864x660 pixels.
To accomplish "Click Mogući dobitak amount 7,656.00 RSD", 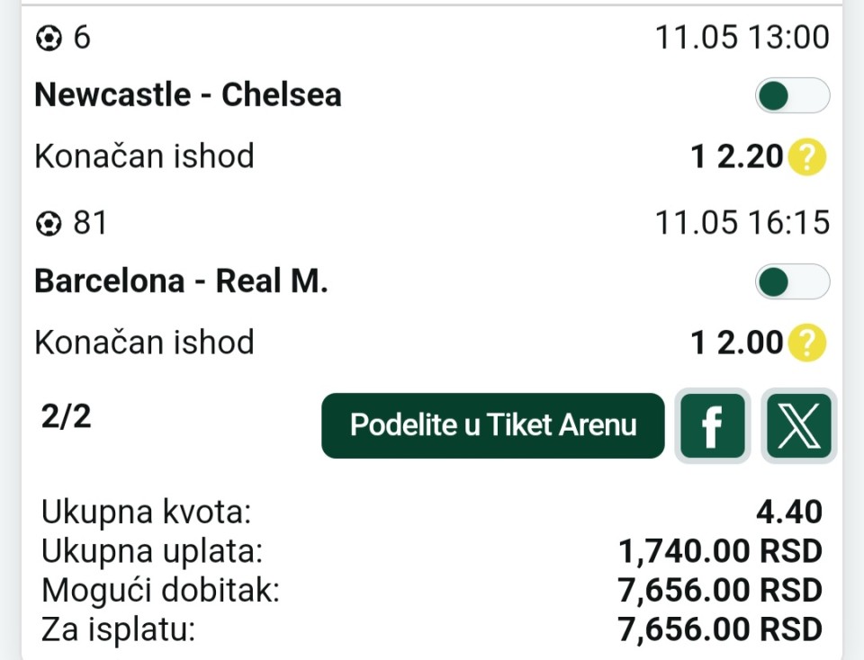I will [x=720, y=590].
